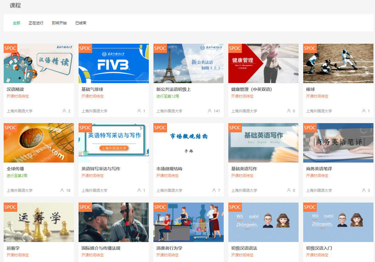
Task: Switch to the 正在进行 tab
Action: (x=36, y=23)
